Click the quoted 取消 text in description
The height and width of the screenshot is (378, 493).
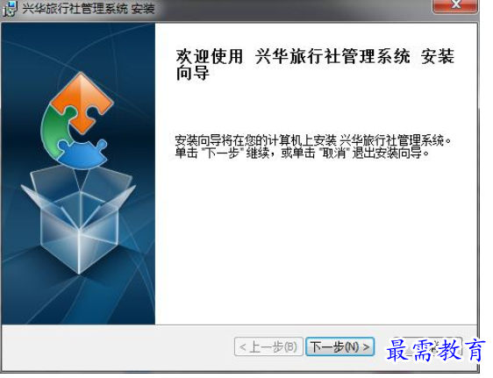[333, 153]
